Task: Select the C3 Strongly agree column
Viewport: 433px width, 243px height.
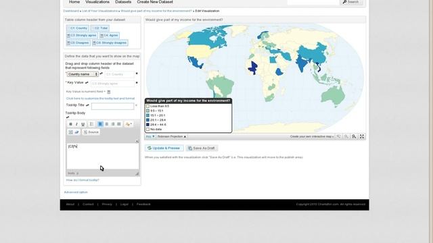Action: [x=82, y=36]
